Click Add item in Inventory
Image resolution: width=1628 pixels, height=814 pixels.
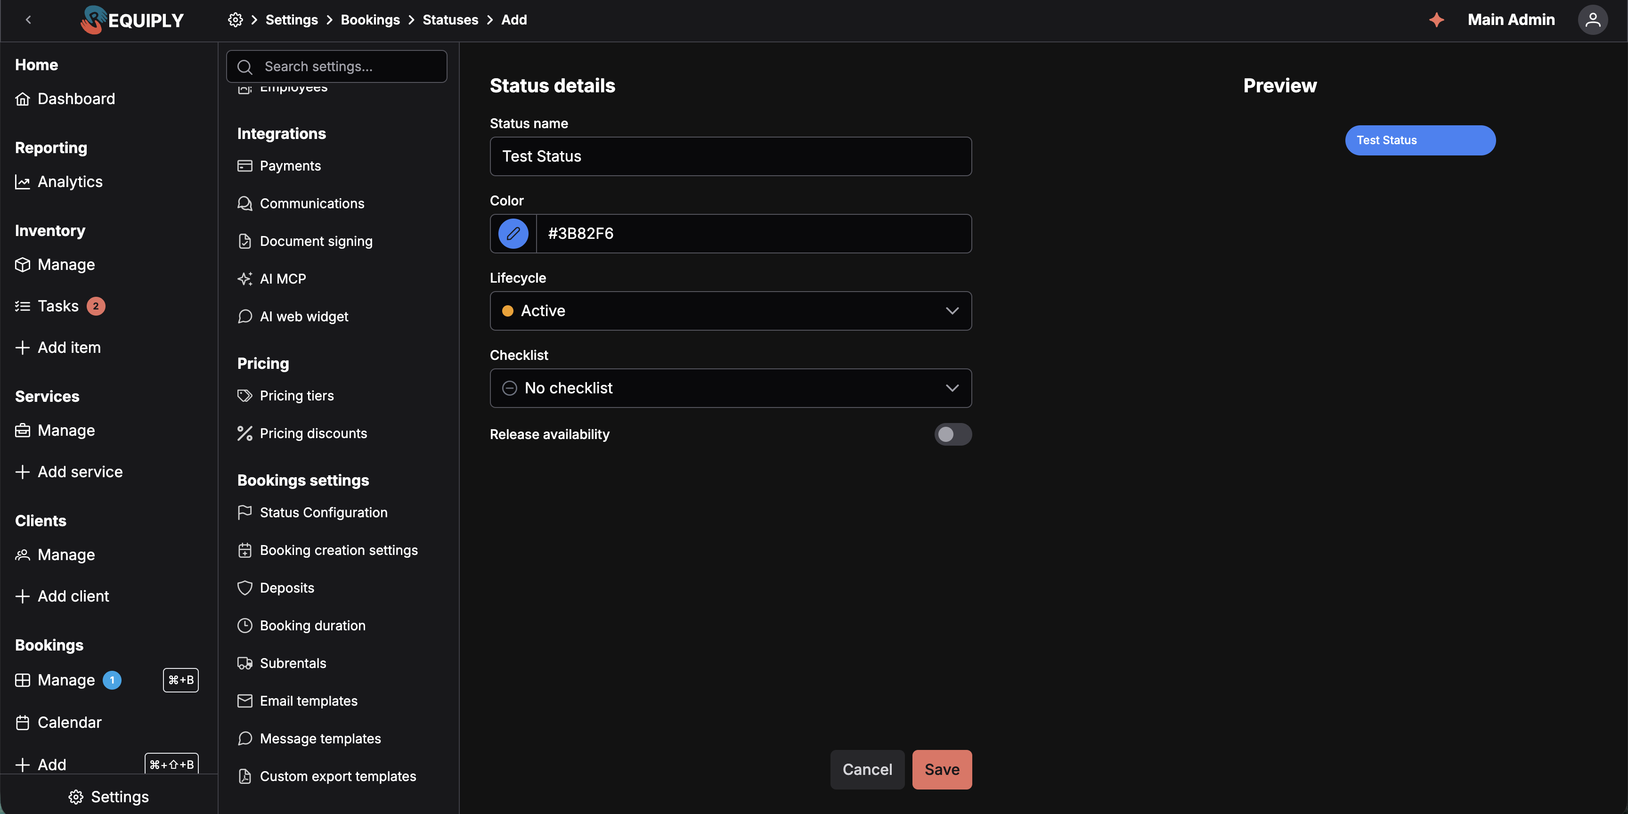tap(58, 348)
